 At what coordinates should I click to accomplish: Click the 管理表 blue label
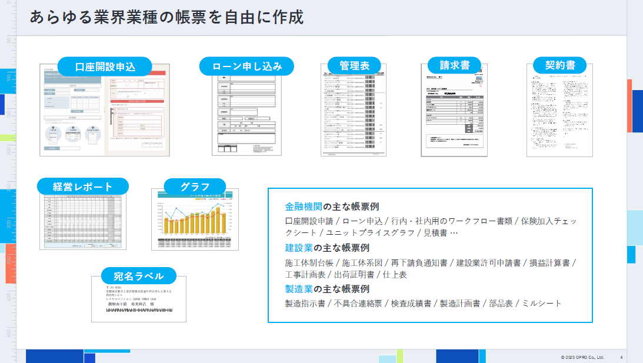tap(354, 65)
